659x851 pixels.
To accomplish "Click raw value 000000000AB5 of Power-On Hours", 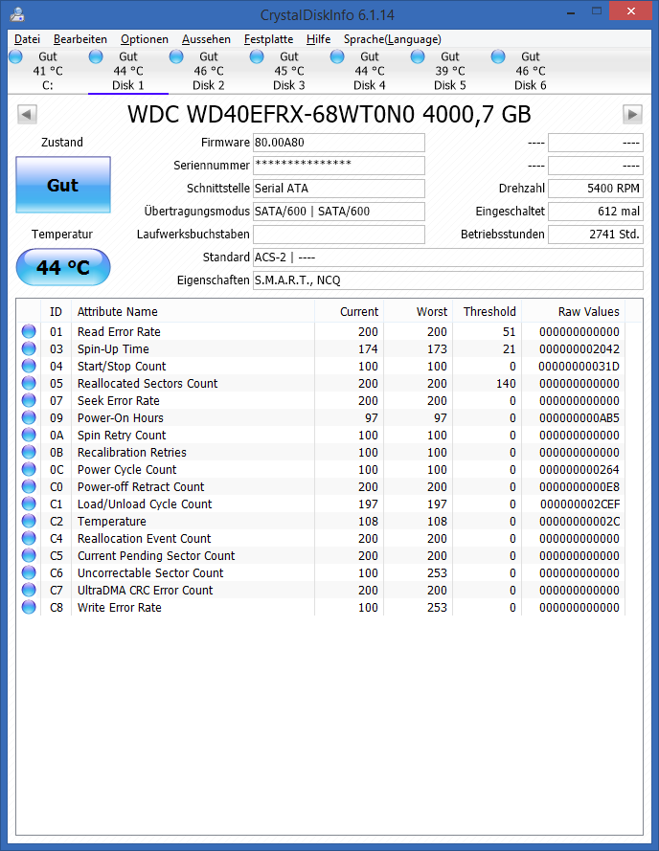I will coord(579,418).
